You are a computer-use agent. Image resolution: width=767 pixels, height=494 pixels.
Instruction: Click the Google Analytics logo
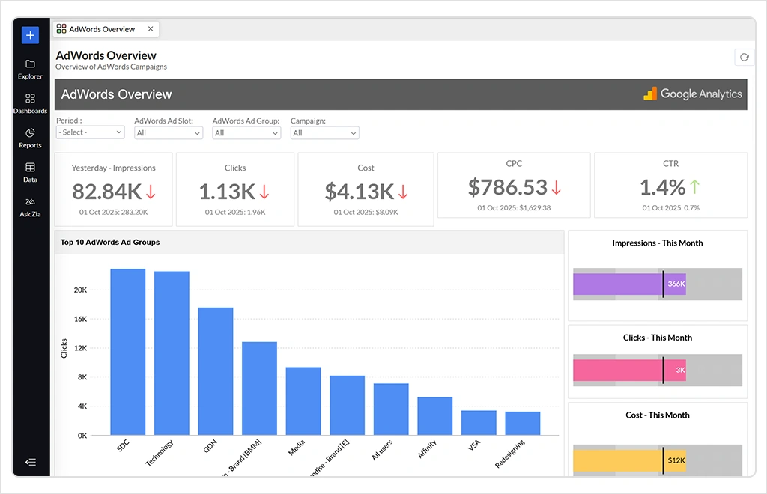click(x=692, y=94)
